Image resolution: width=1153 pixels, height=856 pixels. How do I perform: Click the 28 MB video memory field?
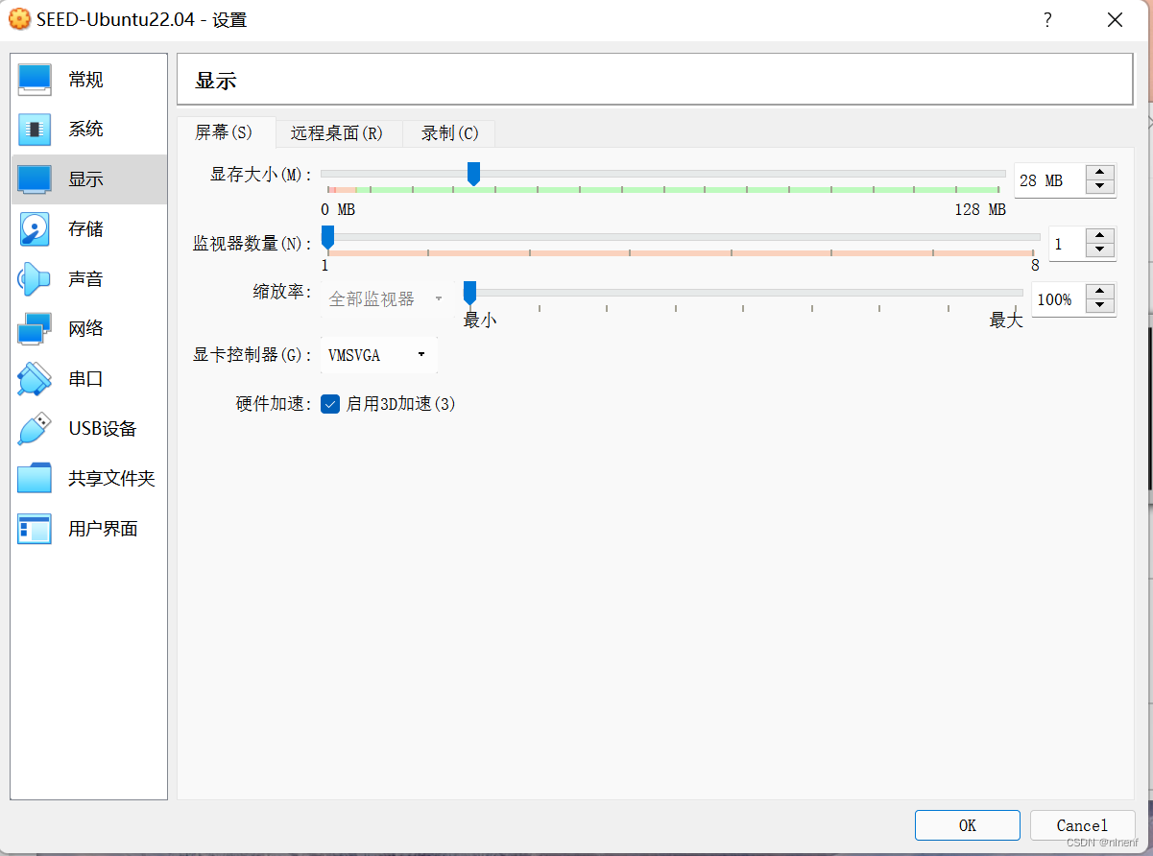[1050, 180]
